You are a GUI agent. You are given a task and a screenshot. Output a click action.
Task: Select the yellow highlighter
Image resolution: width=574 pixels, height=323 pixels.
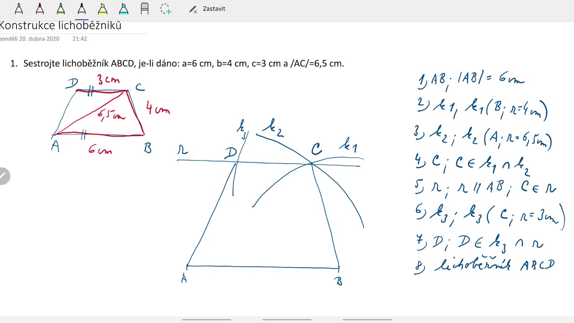pos(103,9)
